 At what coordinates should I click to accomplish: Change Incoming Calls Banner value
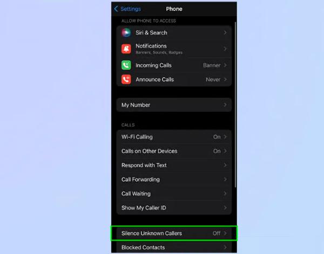[212, 65]
